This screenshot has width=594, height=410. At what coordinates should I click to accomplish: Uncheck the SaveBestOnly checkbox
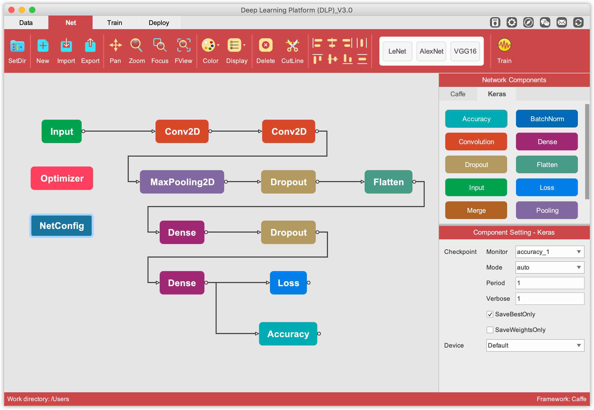point(490,314)
